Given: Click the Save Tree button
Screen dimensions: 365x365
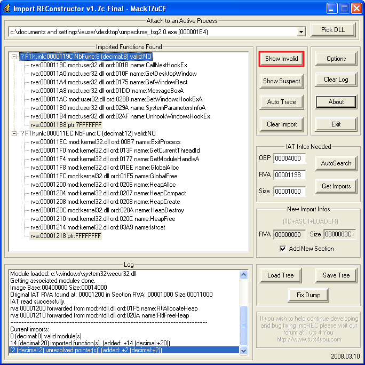Looking at the screenshot, I should (336, 275).
